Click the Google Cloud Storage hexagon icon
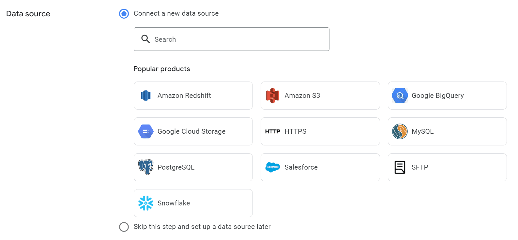 (145, 131)
